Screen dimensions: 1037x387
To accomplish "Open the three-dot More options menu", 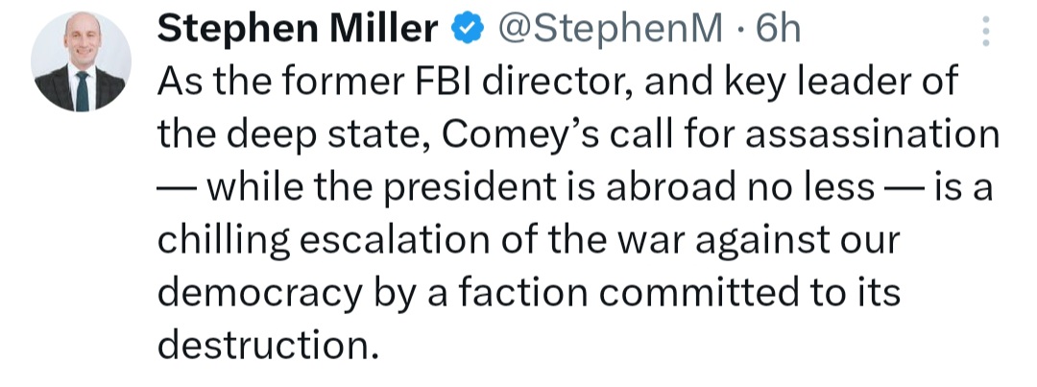I will pyautogui.click(x=985, y=31).
